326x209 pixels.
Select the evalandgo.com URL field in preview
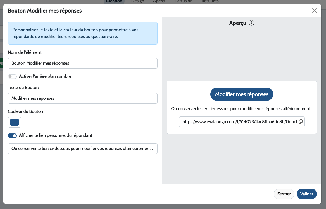[239, 122]
